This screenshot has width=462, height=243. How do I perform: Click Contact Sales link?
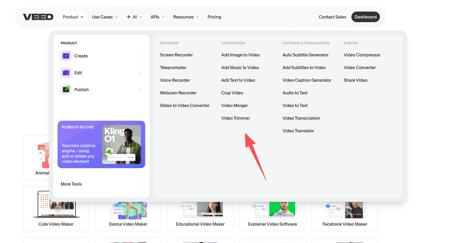332,17
